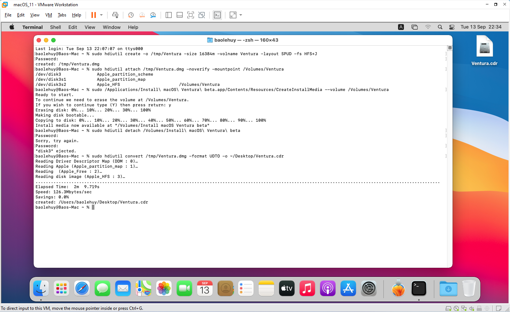
Task: Open VMware Workstation Help menu
Action: point(76,15)
